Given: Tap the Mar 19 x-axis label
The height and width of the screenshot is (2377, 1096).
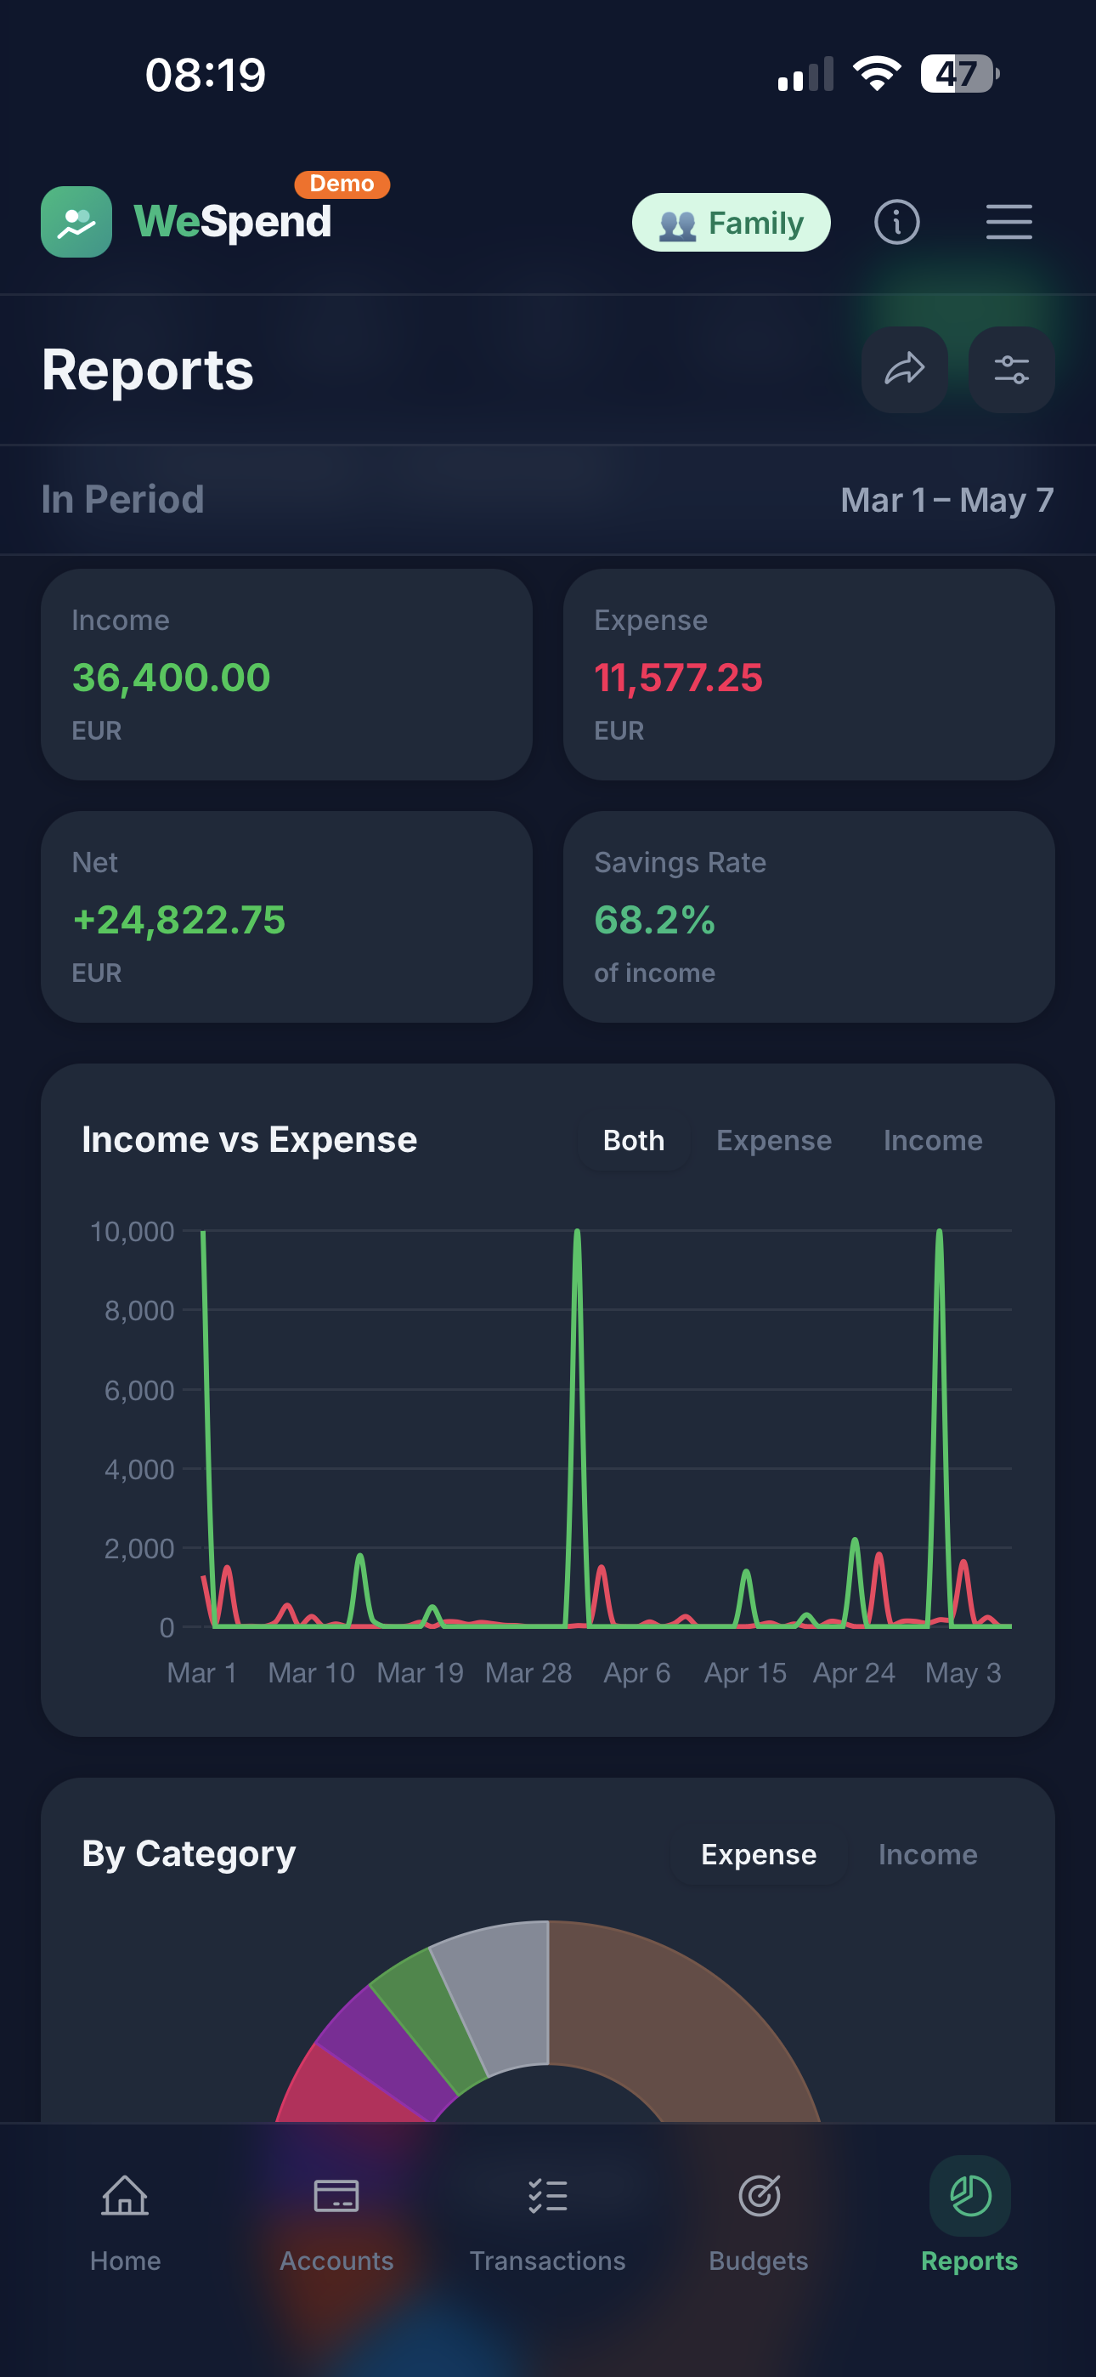Looking at the screenshot, I should click(x=420, y=1673).
